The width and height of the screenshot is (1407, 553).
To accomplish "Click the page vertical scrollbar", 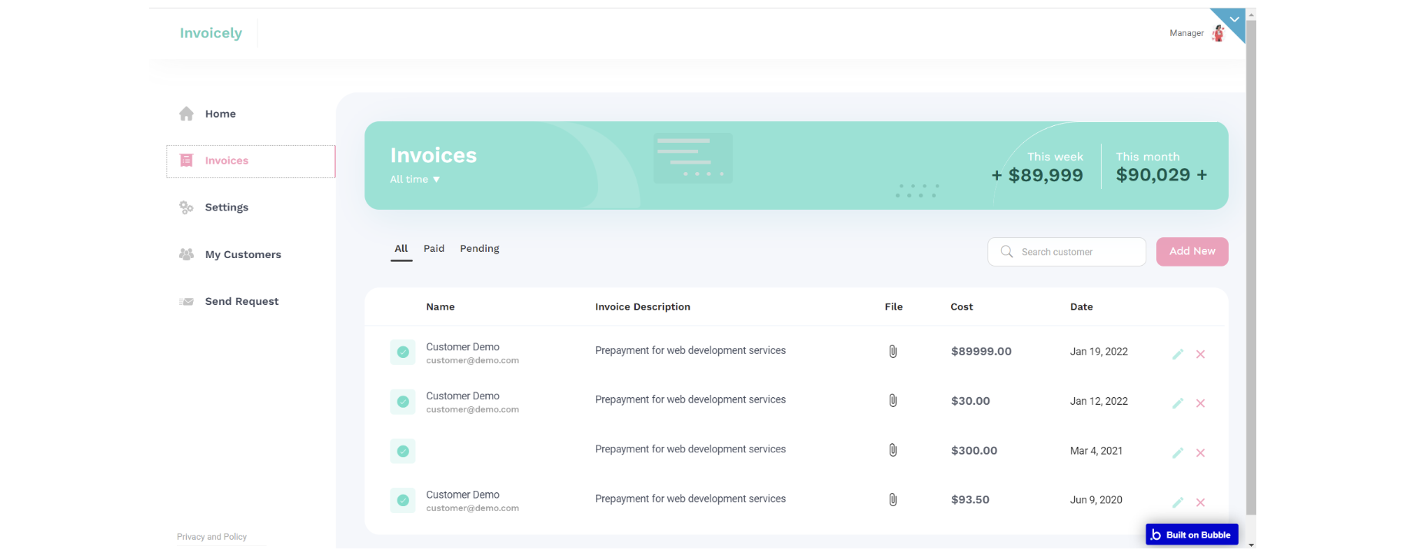I will click(x=1251, y=269).
